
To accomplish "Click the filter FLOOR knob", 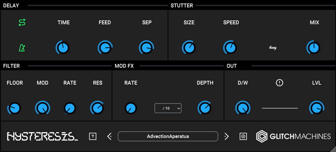I will coord(15,108).
